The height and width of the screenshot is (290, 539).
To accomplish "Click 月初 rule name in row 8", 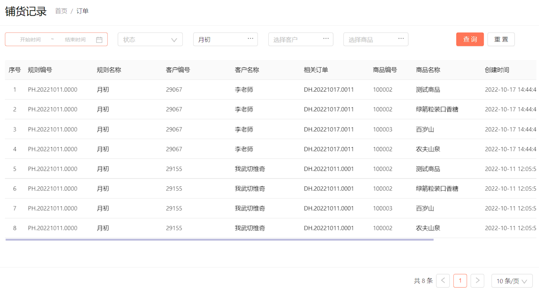I will [x=103, y=228].
